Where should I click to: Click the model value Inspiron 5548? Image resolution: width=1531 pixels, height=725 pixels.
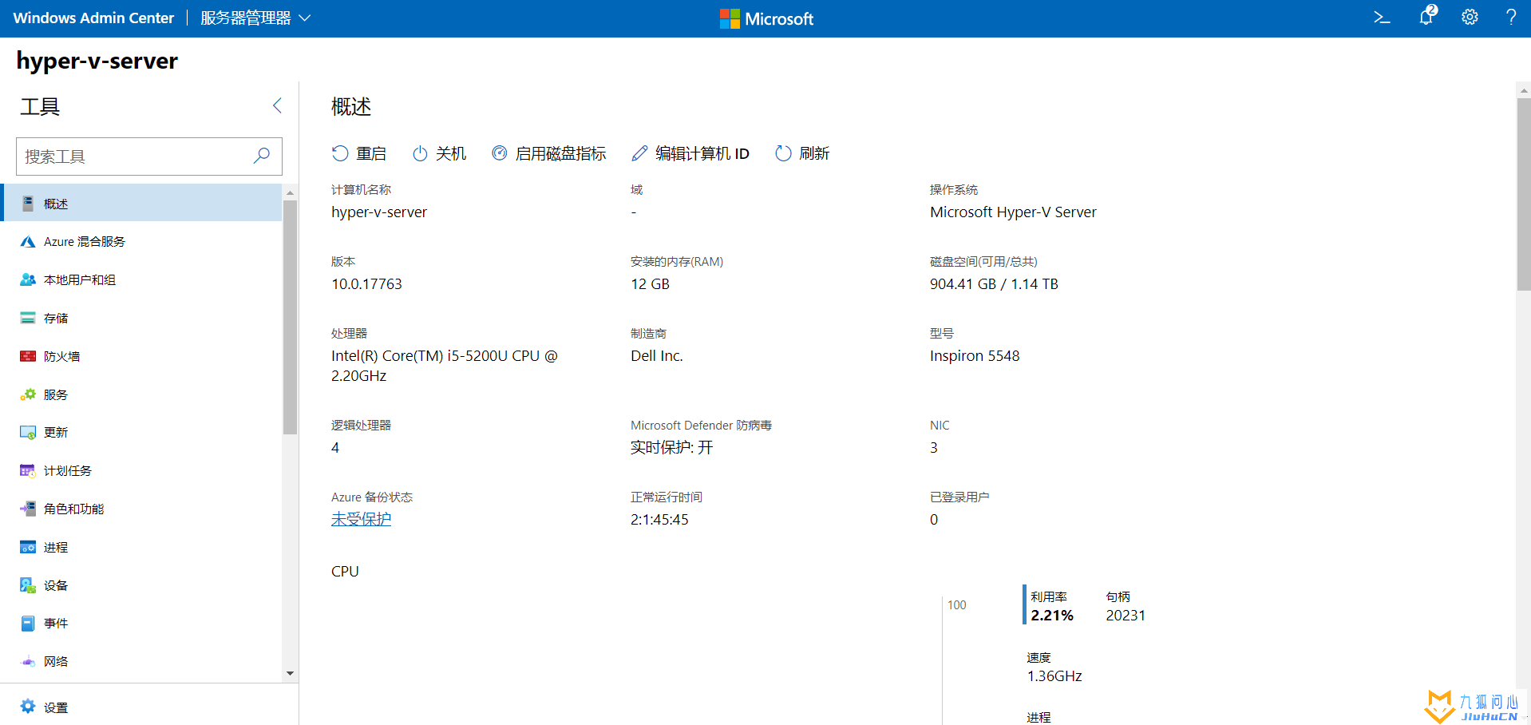point(975,356)
